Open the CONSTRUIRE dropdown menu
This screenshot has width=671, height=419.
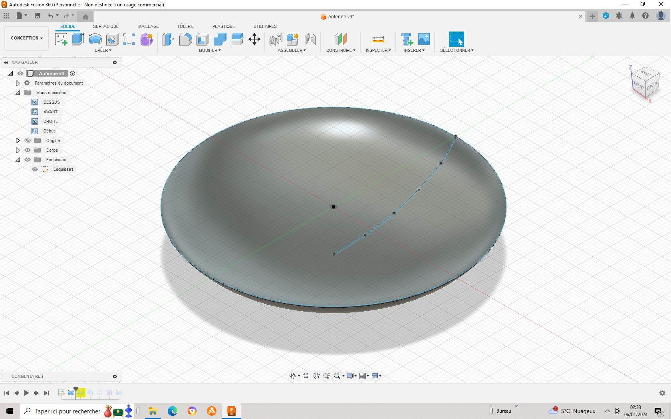(341, 50)
